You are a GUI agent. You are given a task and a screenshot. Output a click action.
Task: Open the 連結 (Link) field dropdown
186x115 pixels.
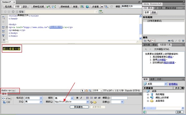(88, 102)
